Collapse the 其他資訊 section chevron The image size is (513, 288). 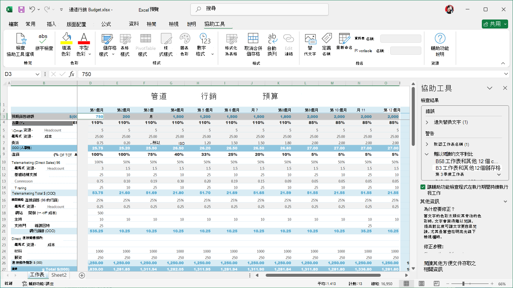pos(505,201)
